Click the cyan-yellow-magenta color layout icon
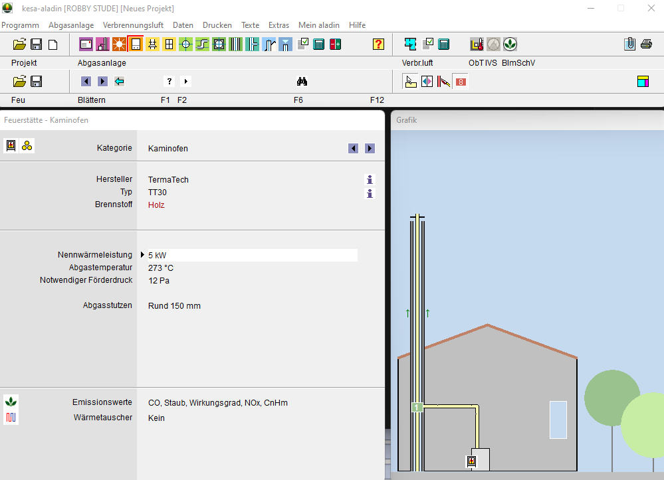664x480 pixels. pyautogui.click(x=643, y=82)
